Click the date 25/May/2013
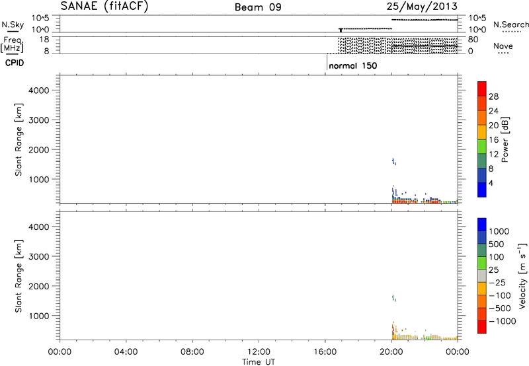 coord(422,6)
